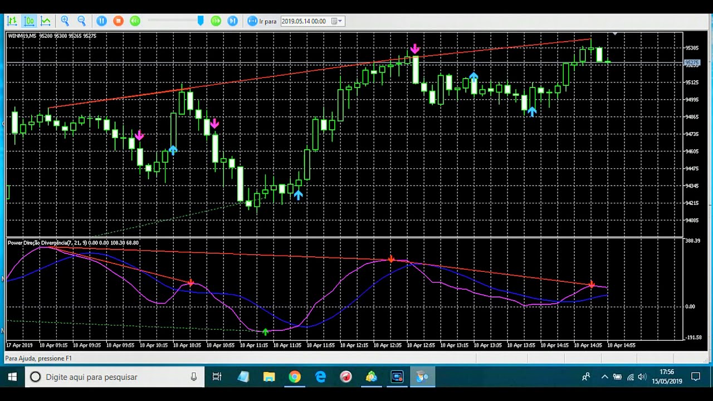The height and width of the screenshot is (401, 713).
Task: Switch chart to candlestick mode
Action: [29, 21]
